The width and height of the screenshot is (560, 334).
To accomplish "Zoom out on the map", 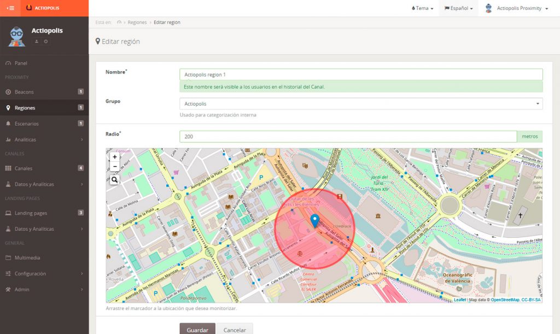I will click(115, 166).
